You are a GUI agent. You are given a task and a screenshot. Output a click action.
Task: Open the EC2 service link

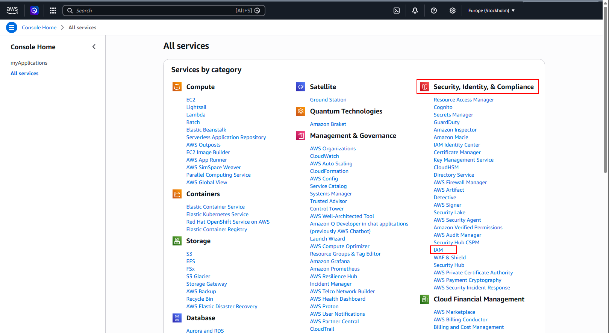pyautogui.click(x=191, y=100)
